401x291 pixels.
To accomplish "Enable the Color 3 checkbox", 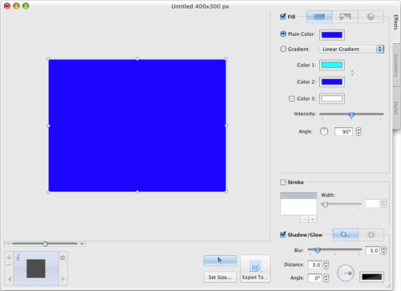I will coord(292,98).
